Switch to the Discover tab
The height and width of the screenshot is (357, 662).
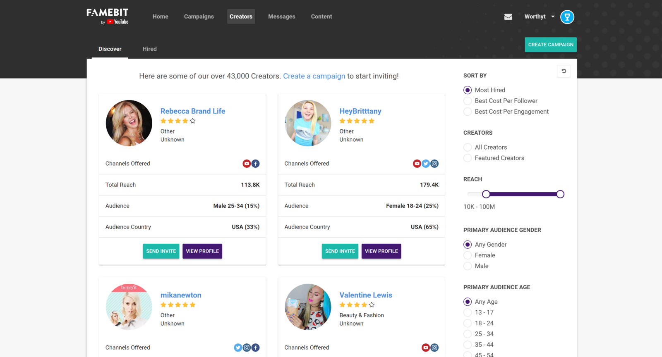click(x=110, y=49)
